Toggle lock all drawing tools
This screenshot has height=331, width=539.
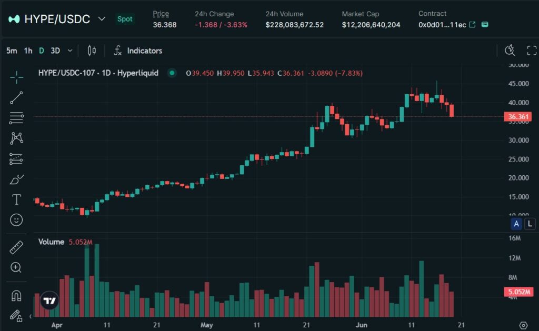[16, 316]
